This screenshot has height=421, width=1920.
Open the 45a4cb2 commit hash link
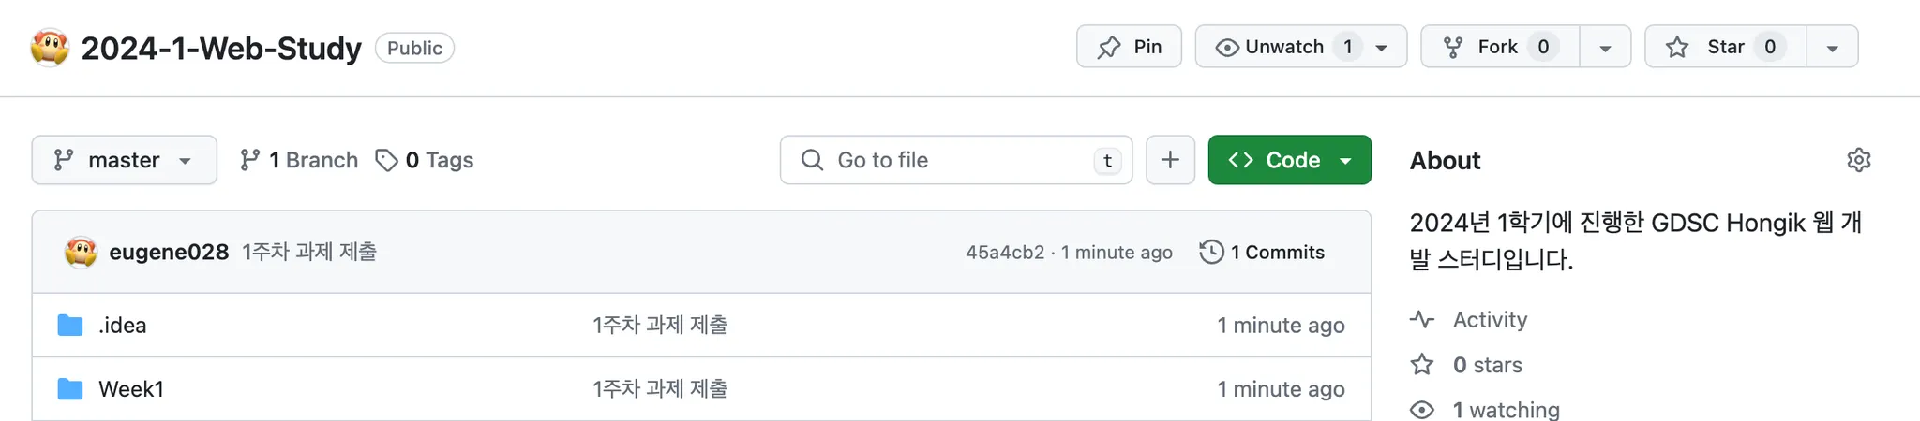[1005, 253]
